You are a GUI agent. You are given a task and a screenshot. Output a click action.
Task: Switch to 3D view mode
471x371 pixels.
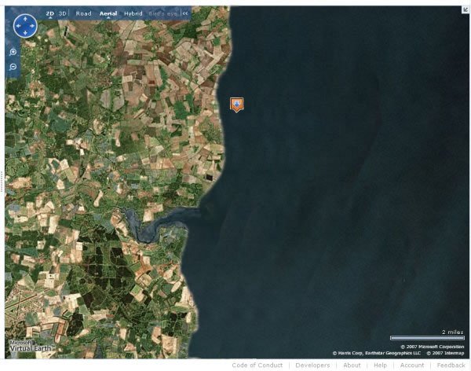63,13
